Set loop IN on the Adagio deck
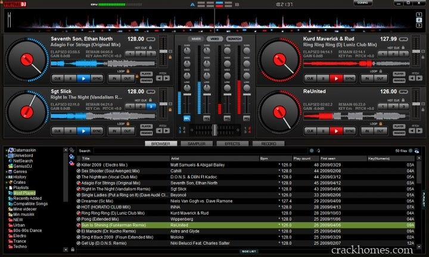Image resolution: width=429 pixels, height=257 pixels. 114,79
